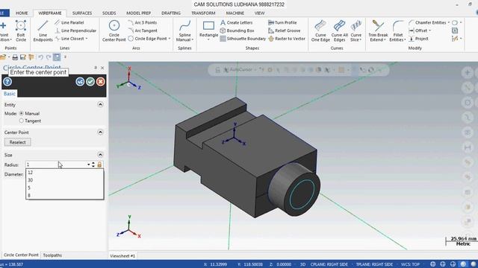The height and width of the screenshot is (268, 478).
Task: Open the Relief Groove tool
Action: tap(284, 31)
